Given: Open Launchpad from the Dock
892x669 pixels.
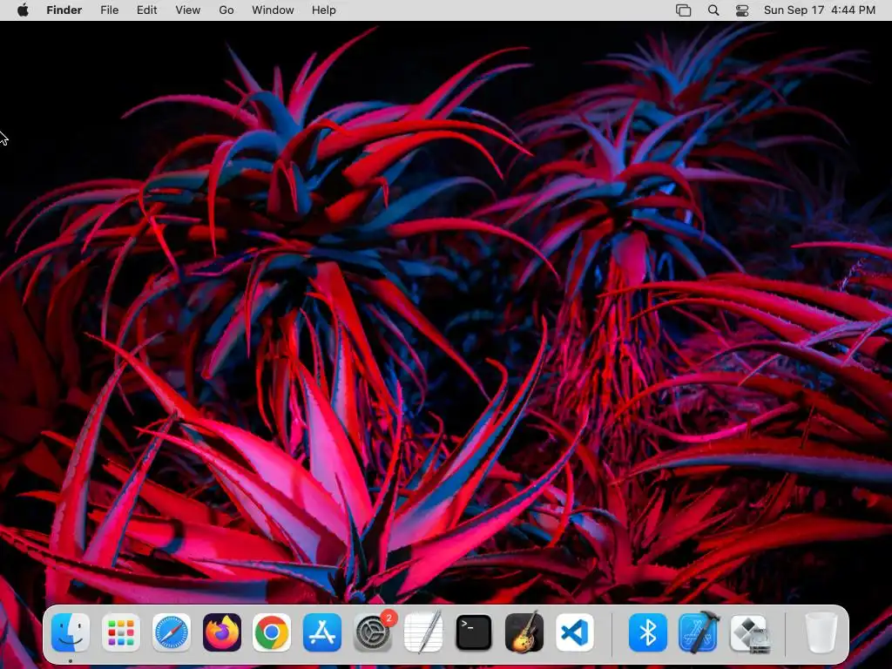Looking at the screenshot, I should coord(120,632).
